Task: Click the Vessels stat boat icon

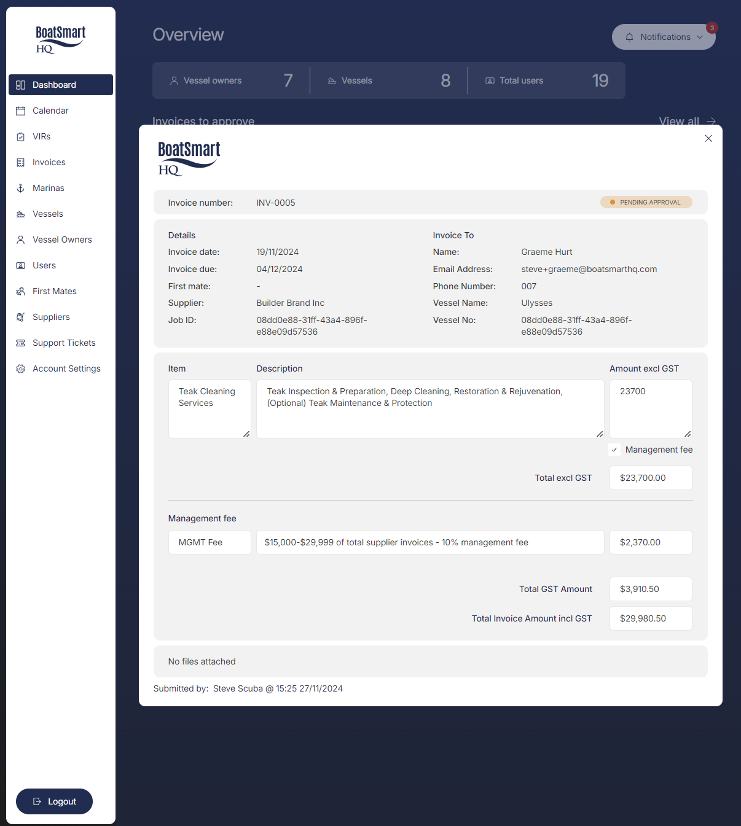Action: tap(332, 80)
